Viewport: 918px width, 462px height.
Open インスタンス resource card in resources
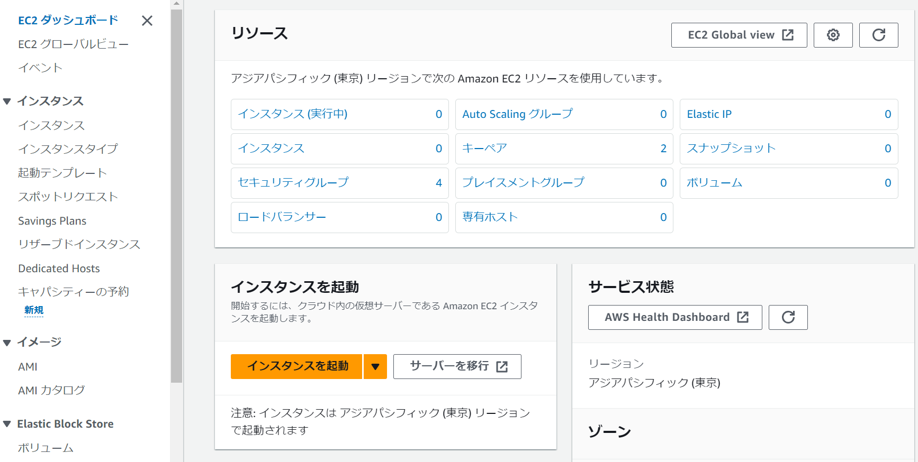[x=340, y=149]
